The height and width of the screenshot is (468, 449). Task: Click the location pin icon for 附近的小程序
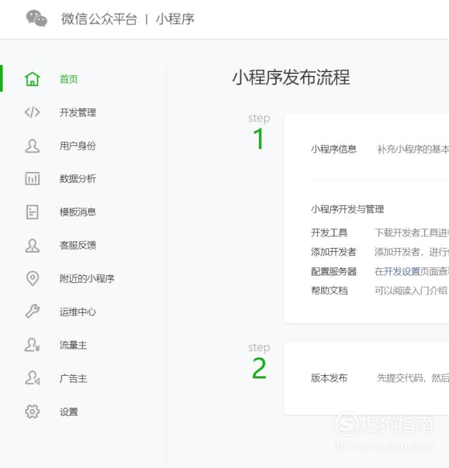pos(32,278)
